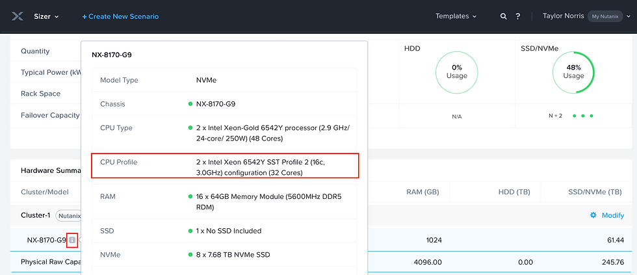
Task: Click the HDD 0% usage gauge
Action: tap(456, 72)
